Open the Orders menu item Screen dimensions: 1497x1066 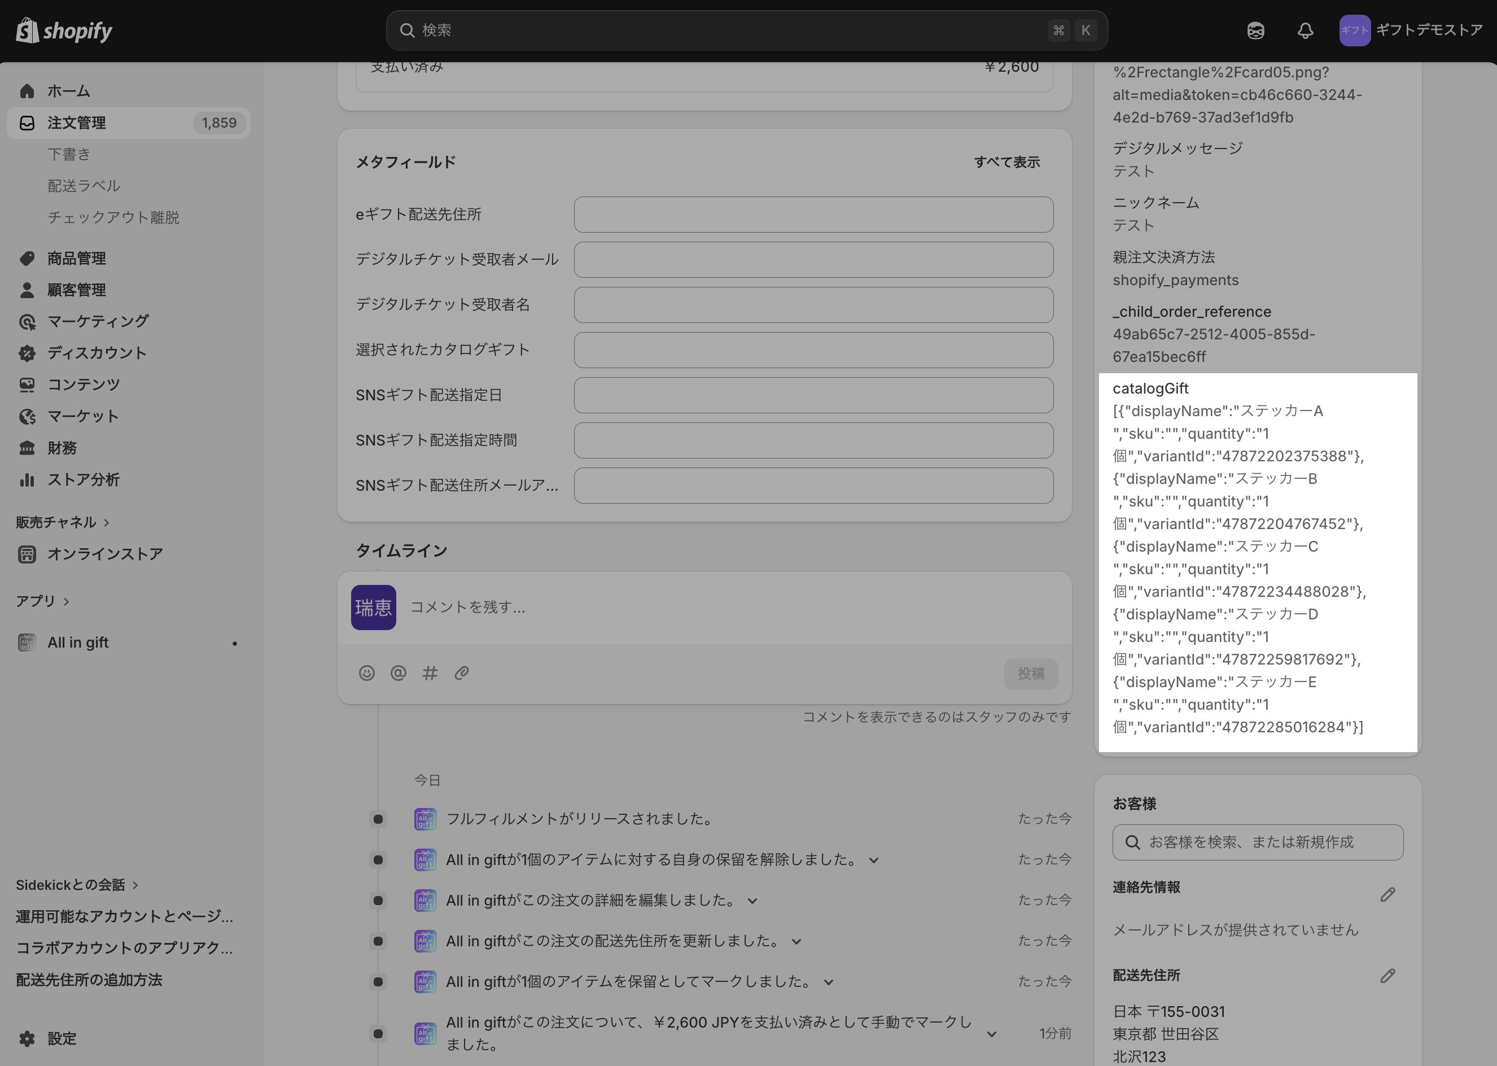click(x=77, y=123)
